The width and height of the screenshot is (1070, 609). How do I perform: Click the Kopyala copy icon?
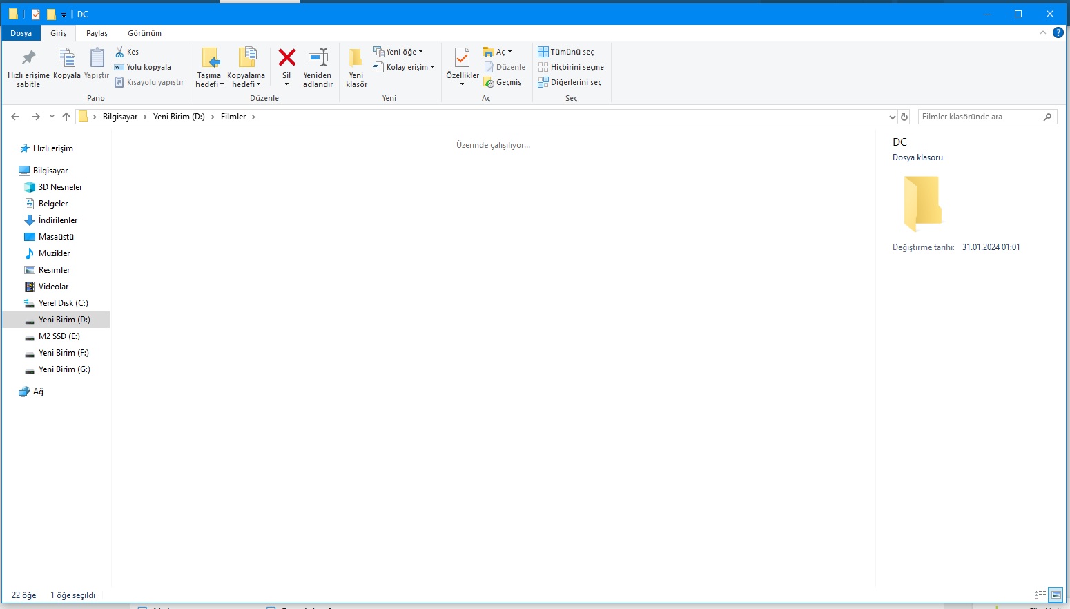click(x=67, y=58)
